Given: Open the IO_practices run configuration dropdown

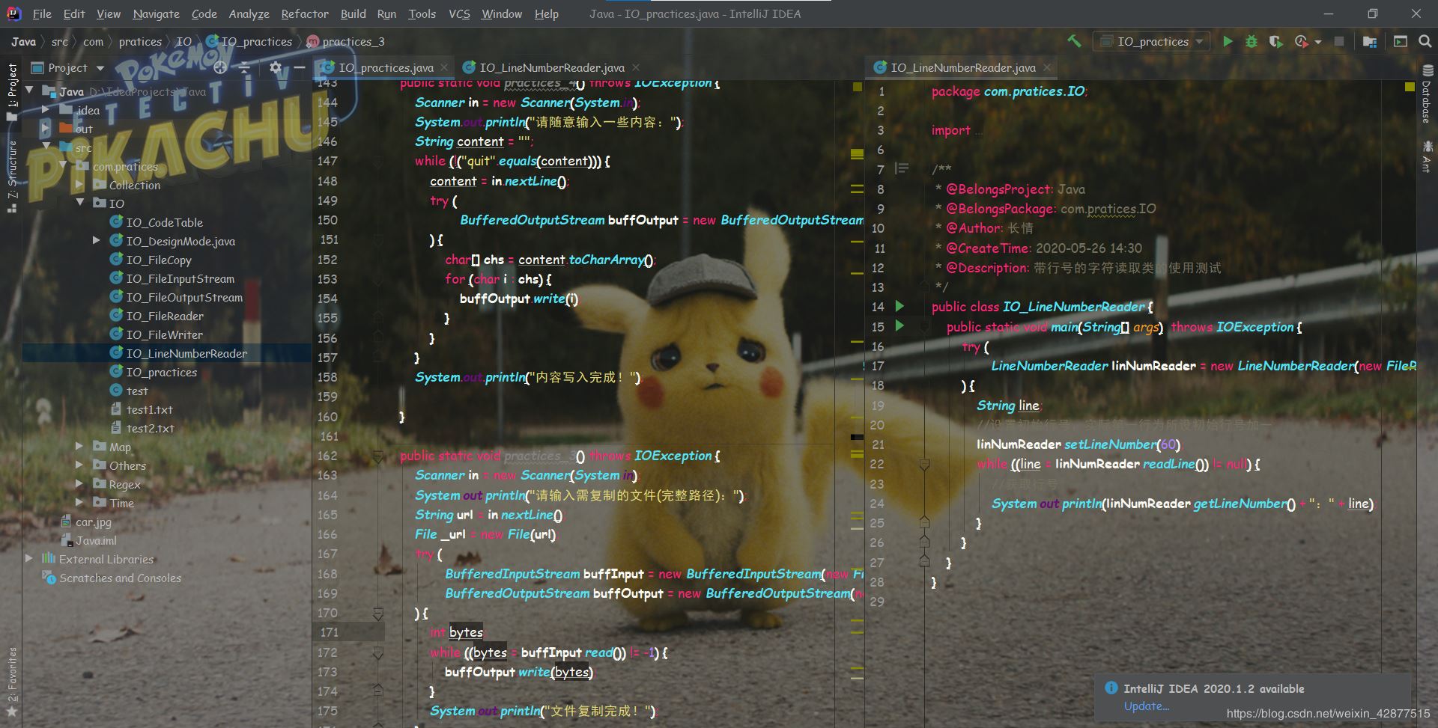Looking at the screenshot, I should (x=1151, y=42).
